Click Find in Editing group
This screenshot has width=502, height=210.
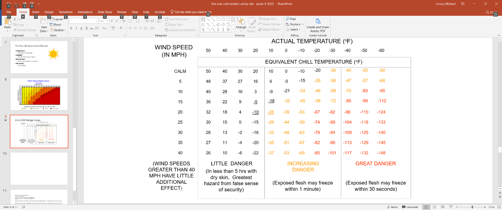click(x=291, y=19)
